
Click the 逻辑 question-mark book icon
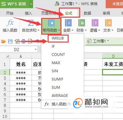point(95,23)
